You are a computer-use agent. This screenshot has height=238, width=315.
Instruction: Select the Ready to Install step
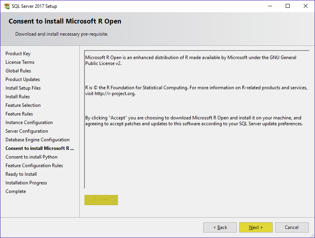click(21, 174)
